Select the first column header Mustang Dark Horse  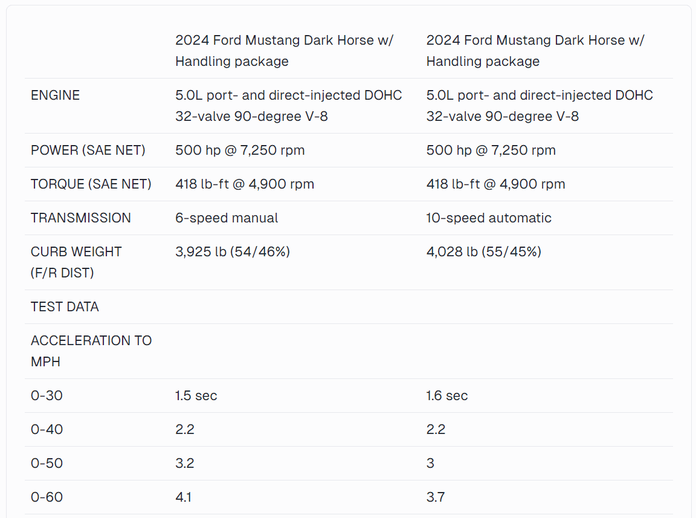click(284, 51)
